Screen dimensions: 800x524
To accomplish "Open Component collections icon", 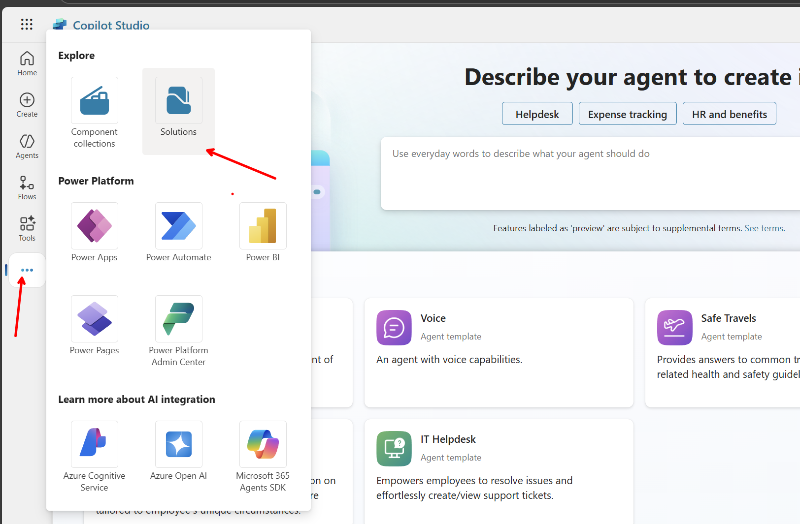I will (x=95, y=101).
